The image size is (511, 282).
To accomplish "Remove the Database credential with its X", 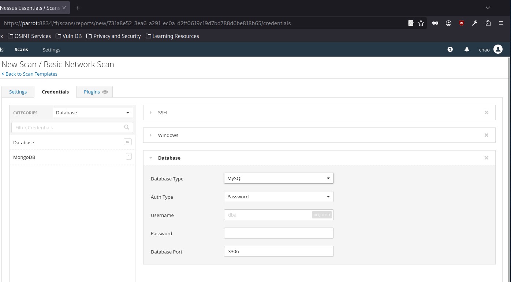I will click(x=486, y=158).
